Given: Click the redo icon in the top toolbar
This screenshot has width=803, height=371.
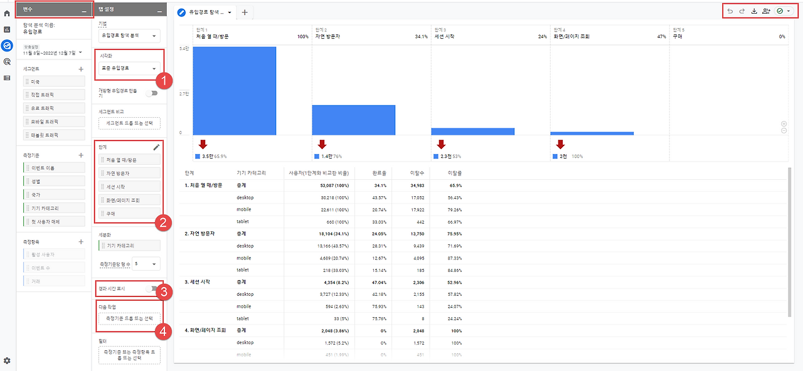Looking at the screenshot, I should 742,11.
